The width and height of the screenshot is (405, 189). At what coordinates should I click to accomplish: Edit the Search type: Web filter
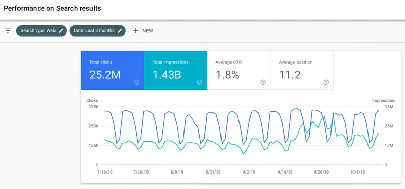tap(42, 31)
